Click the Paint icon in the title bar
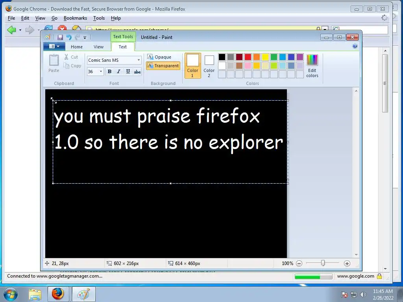 [47, 37]
